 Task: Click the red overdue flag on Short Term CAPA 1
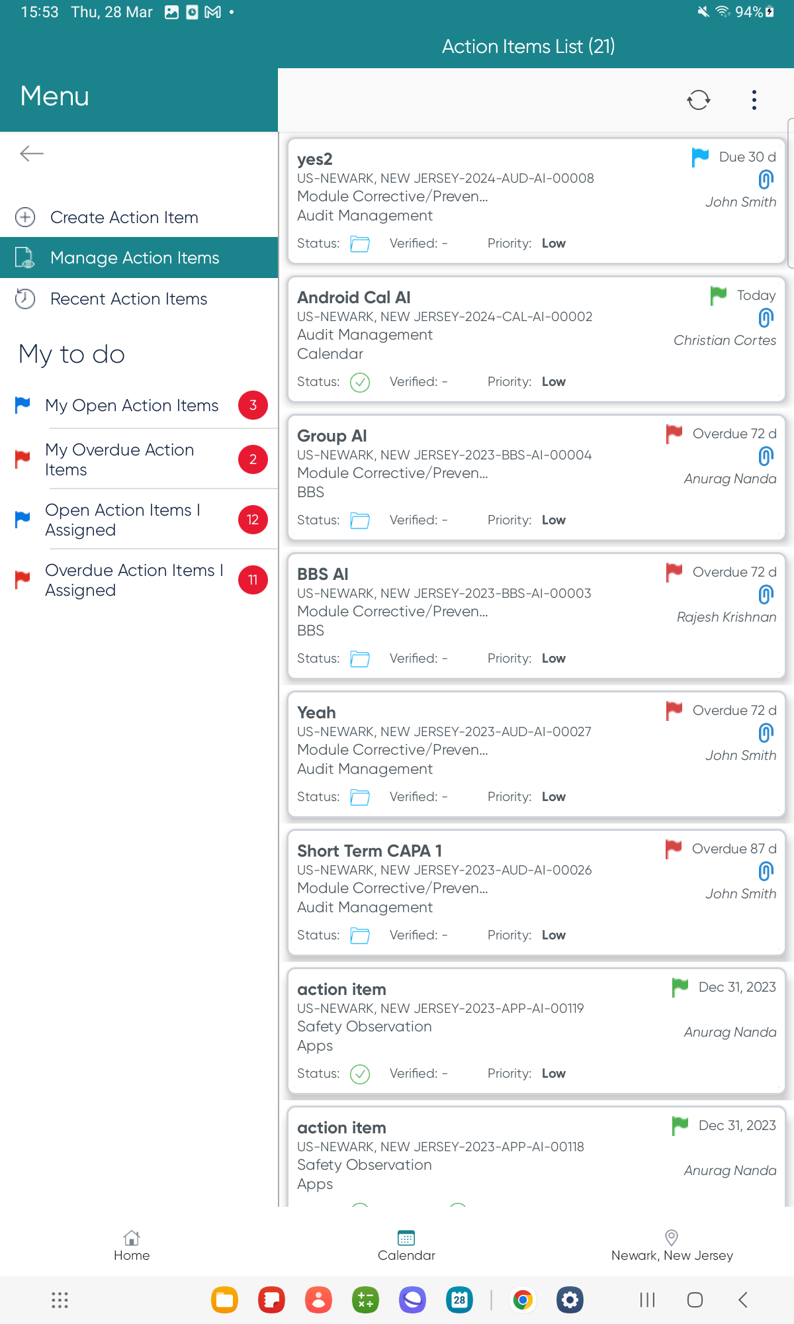(x=674, y=849)
